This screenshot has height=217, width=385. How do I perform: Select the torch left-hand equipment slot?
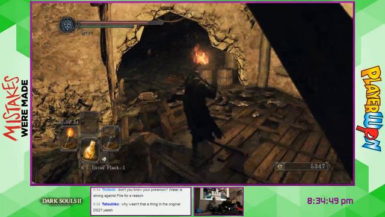69,138
